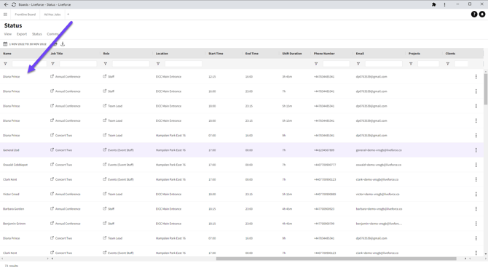This screenshot has height=270, width=488.
Task: Open the Export menu
Action: coord(22,34)
